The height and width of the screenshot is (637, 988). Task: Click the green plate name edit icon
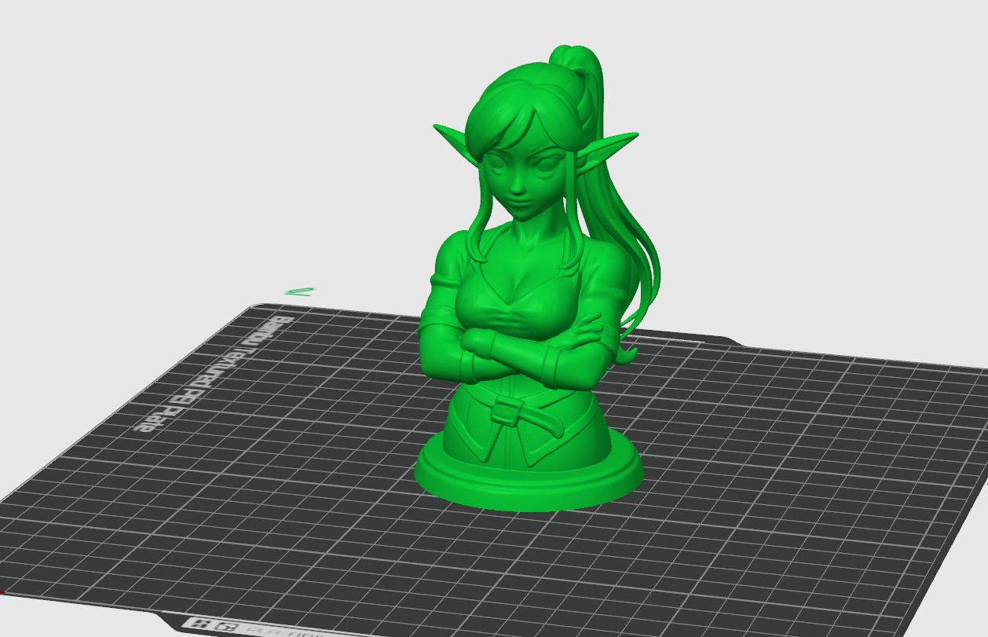pos(300,291)
